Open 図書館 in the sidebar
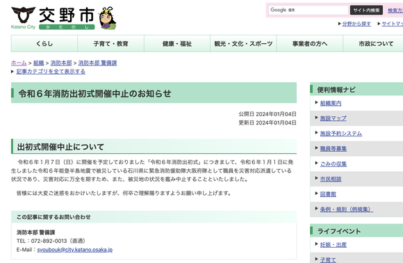Viewport: 403px width, 263px height. point(328,194)
